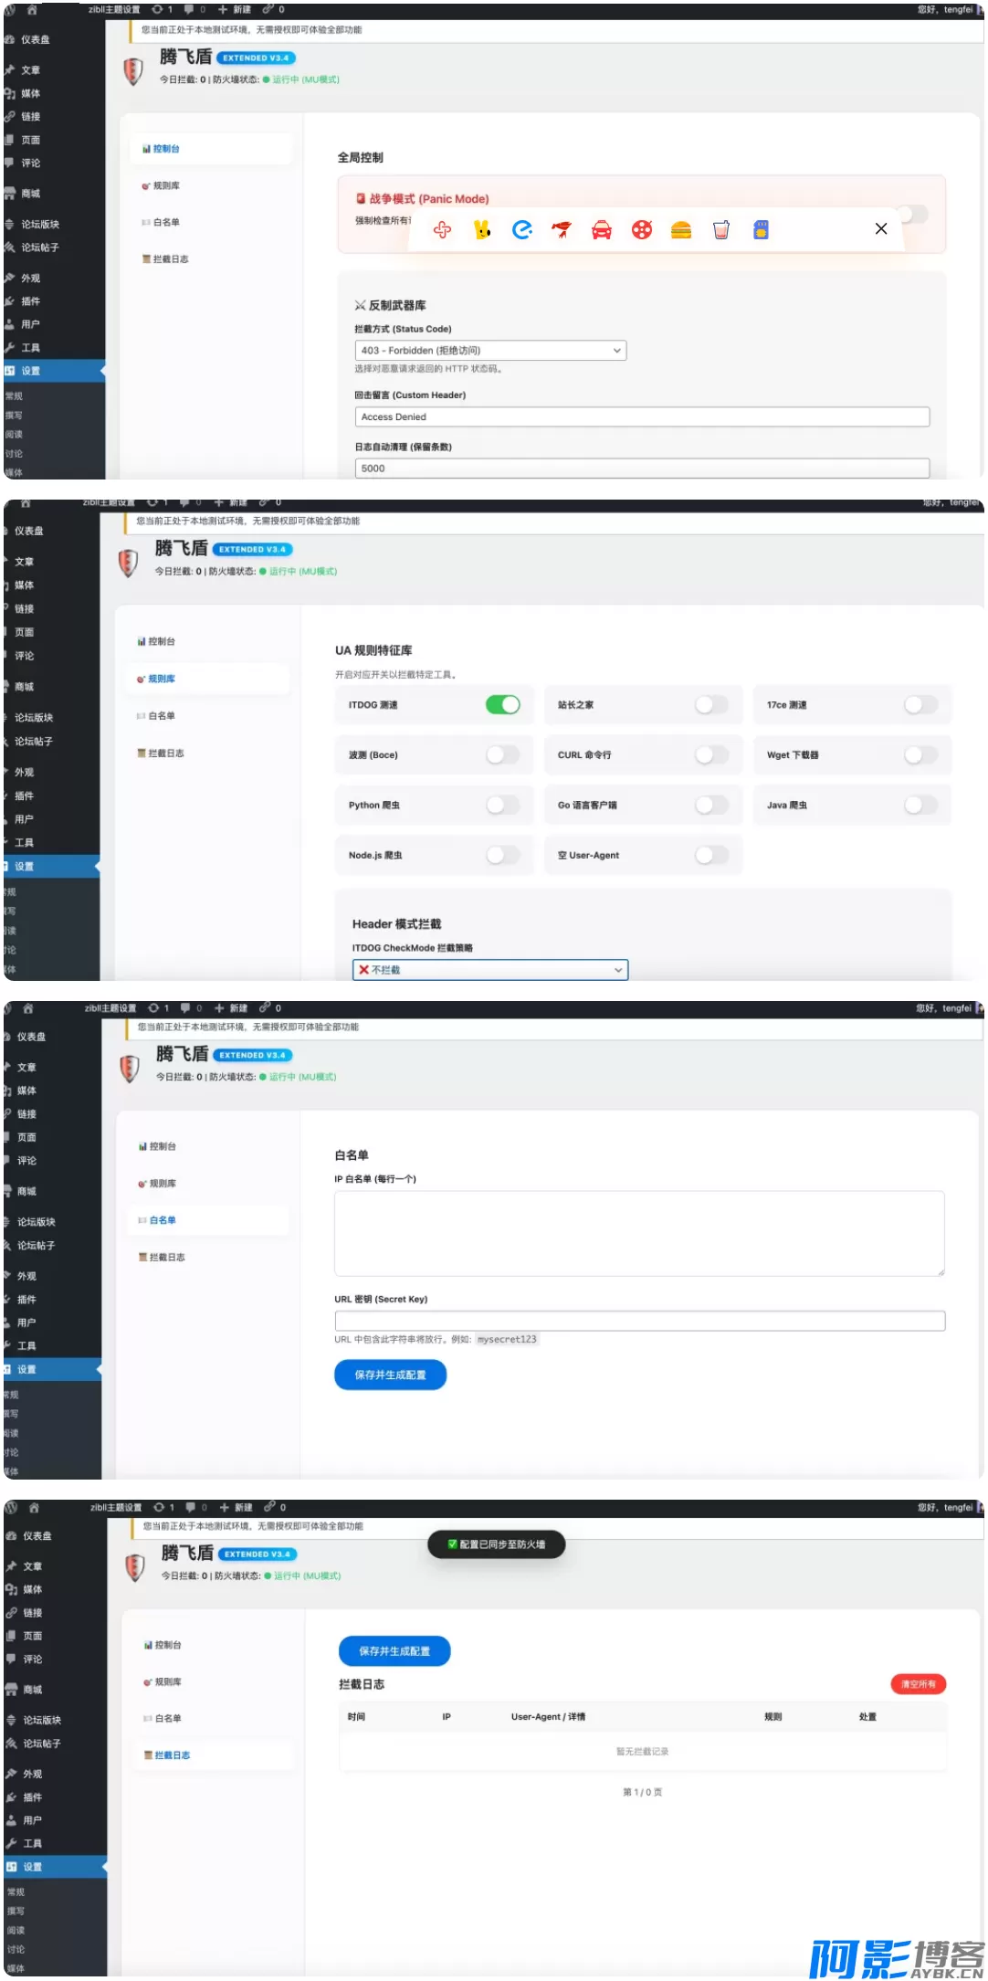Select the highlighted 规则库 tab
988x1981 pixels.
pos(162,680)
